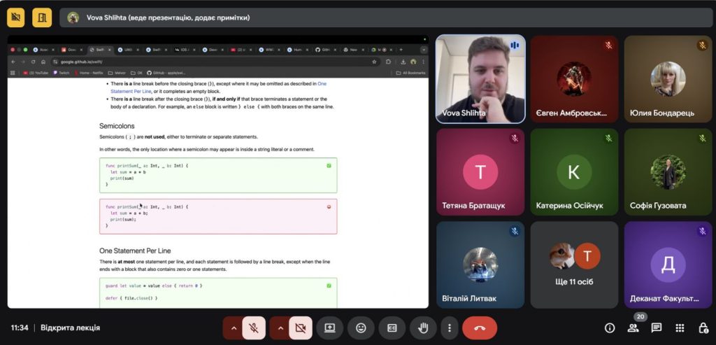716x345 pixels.
Task: Open the in-call chat panel
Action: coord(657,328)
